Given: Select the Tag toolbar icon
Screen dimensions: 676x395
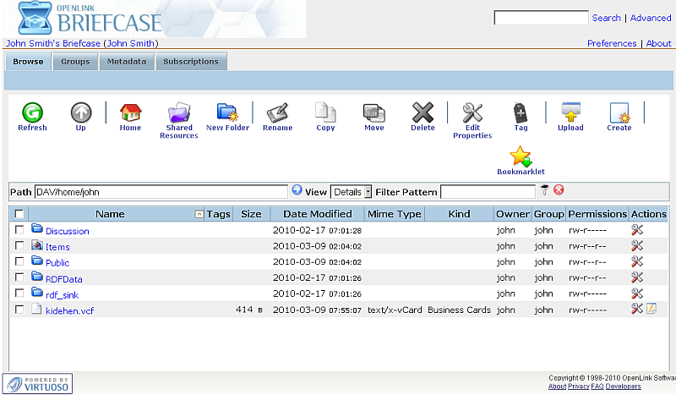Looking at the screenshot, I should [521, 113].
